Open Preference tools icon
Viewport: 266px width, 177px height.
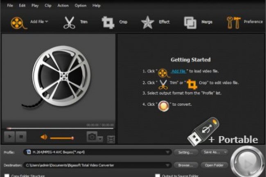click(233, 22)
